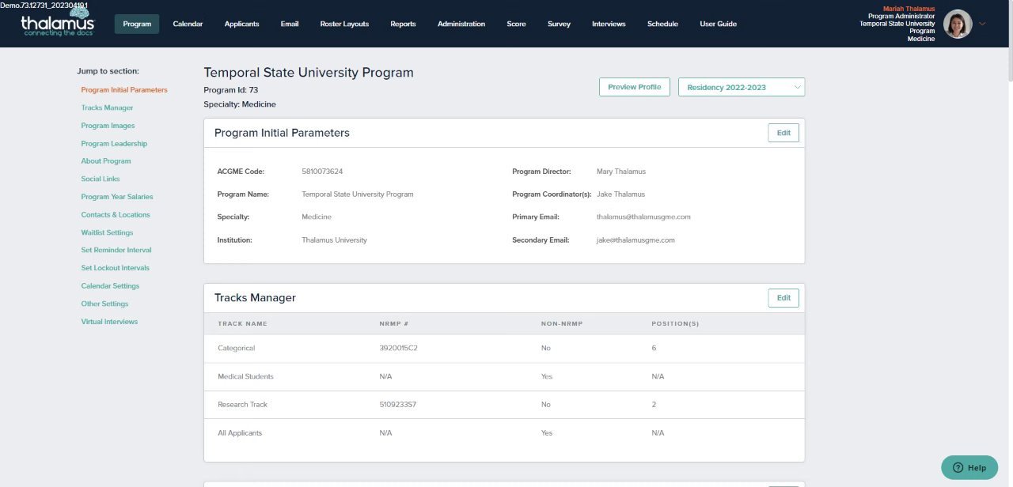The image size is (1013, 487).
Task: Go to the Applicants menu
Action: [241, 24]
